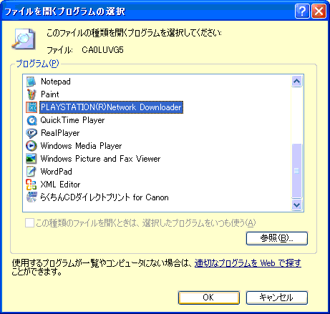Click the program list scroll up arrow

click(296, 82)
